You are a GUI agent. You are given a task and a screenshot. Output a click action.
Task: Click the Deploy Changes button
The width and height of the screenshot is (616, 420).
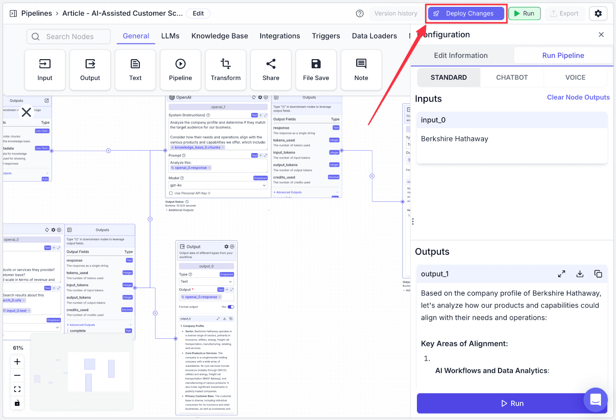(x=466, y=13)
